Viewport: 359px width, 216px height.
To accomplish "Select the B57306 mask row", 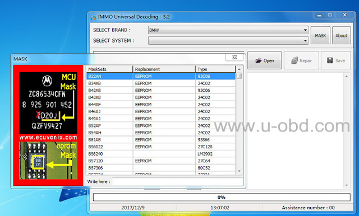I will 161,168.
